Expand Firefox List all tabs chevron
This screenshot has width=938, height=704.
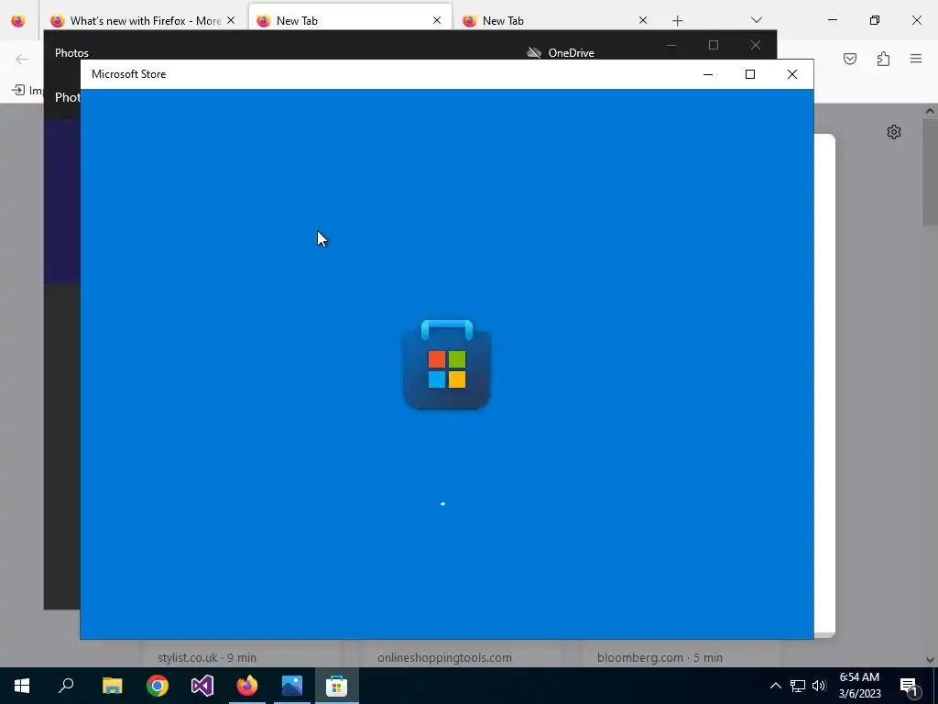[756, 20]
